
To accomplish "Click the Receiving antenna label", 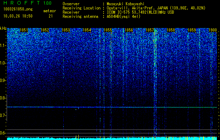I will pos(80,16).
